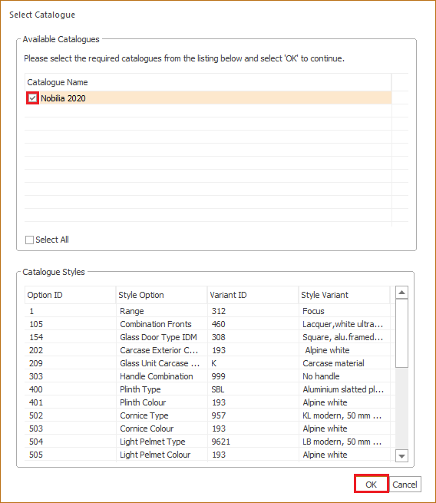This screenshot has height=503, width=436.
Task: Click the Catalogue Styles scrollbar thumb
Action: coord(401,333)
